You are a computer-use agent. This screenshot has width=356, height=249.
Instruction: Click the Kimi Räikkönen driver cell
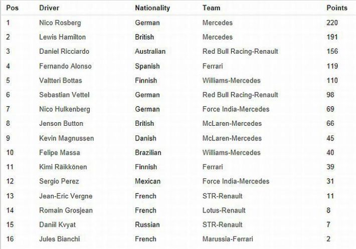point(61,167)
